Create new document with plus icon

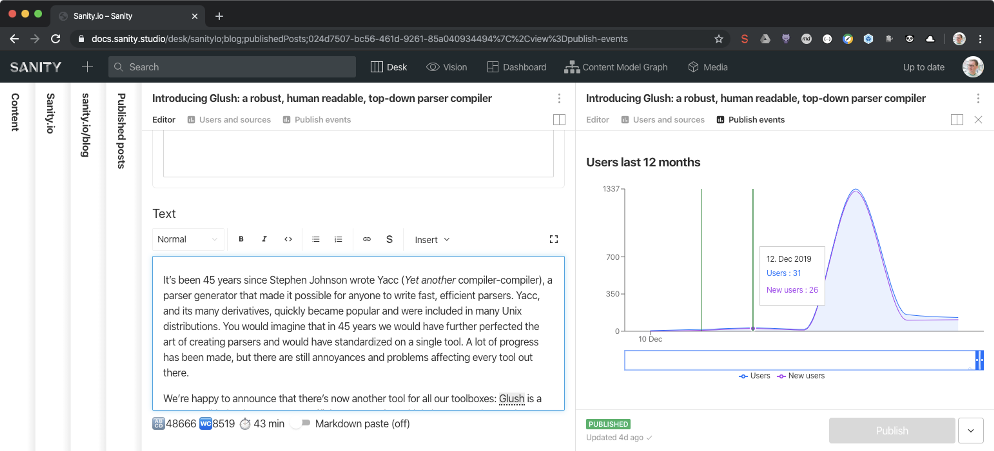[x=87, y=67]
